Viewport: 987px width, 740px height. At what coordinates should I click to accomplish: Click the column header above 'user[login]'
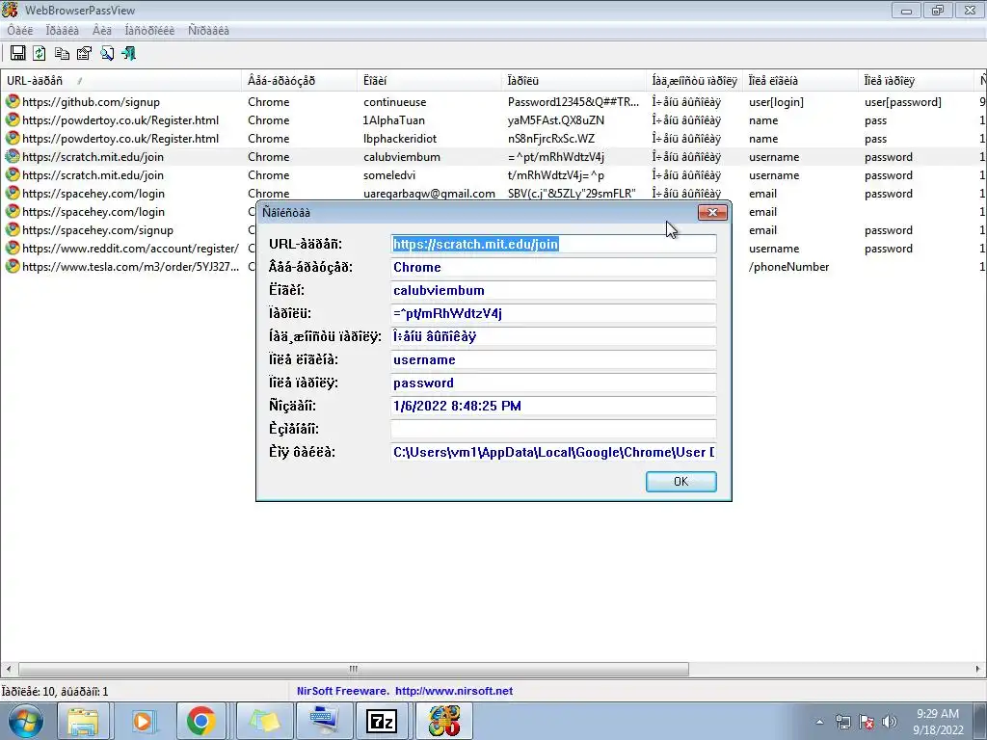(x=800, y=81)
